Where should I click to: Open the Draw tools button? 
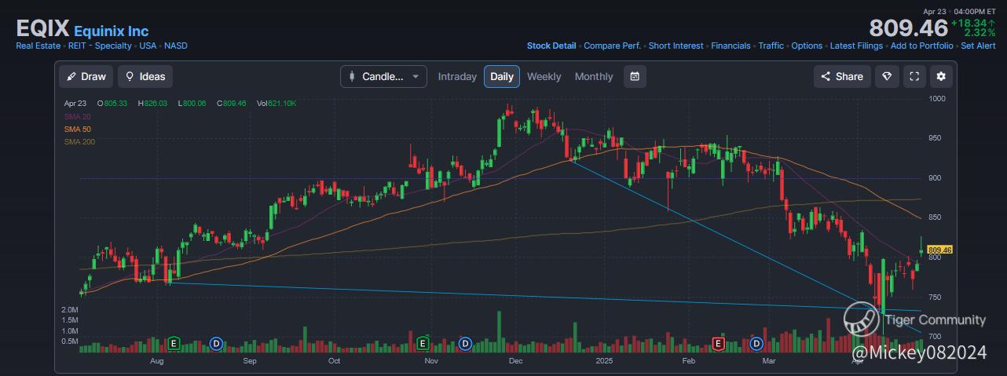coord(86,76)
